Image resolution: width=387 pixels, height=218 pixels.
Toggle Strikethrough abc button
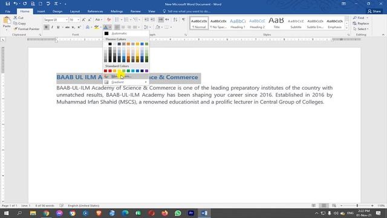click(67, 27)
